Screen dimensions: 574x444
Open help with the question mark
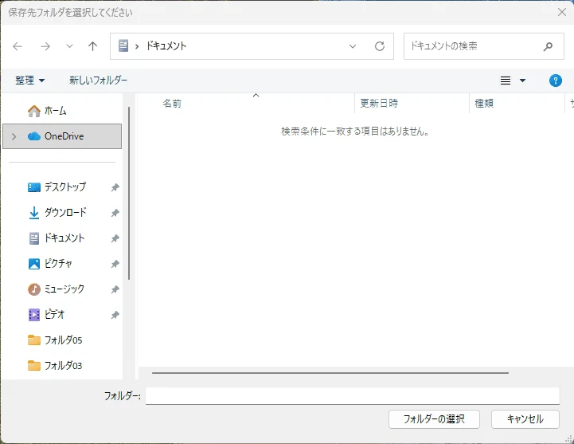pos(556,81)
